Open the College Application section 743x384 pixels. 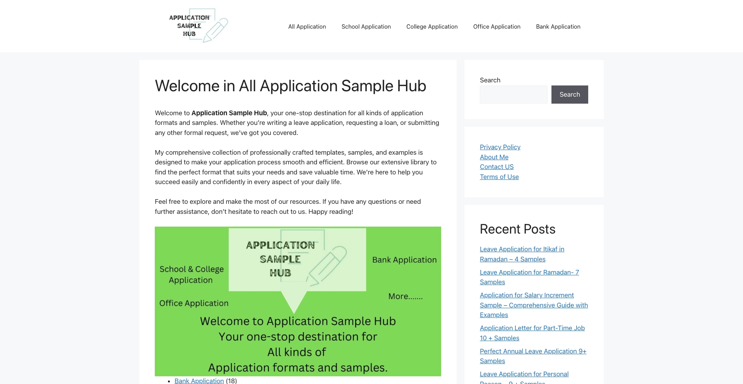click(x=431, y=26)
